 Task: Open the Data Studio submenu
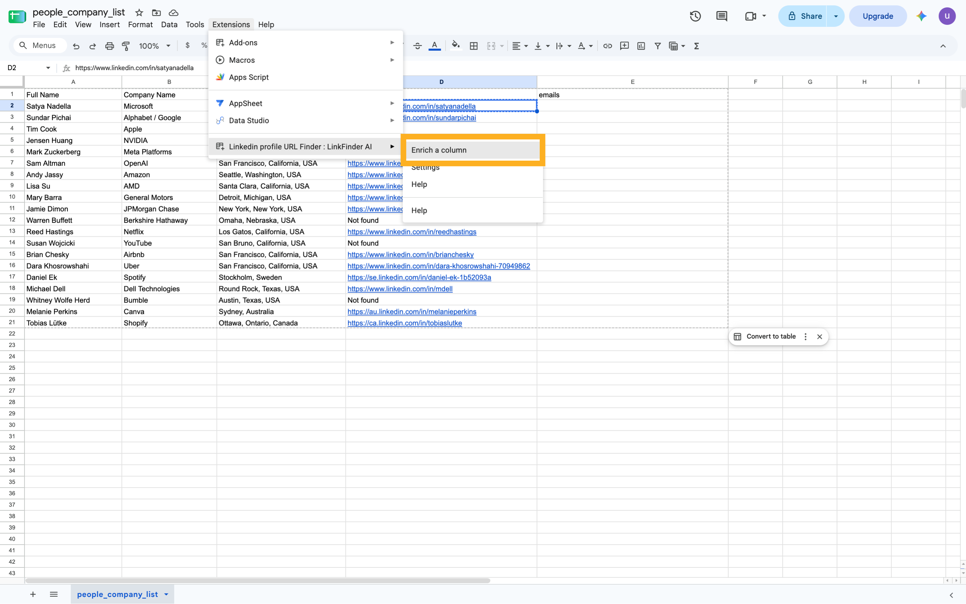point(305,120)
